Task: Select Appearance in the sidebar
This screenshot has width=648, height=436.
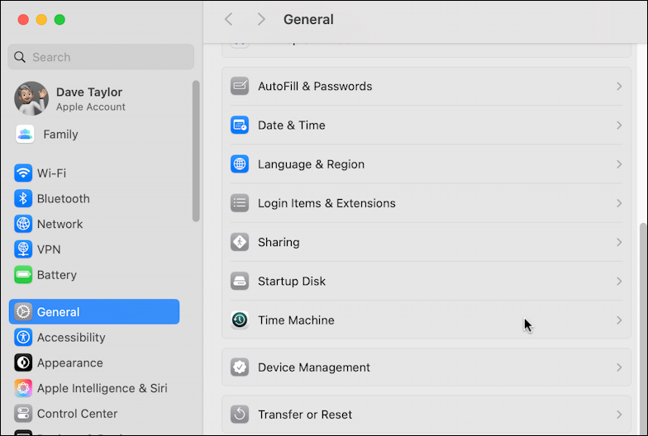Action: click(94, 363)
